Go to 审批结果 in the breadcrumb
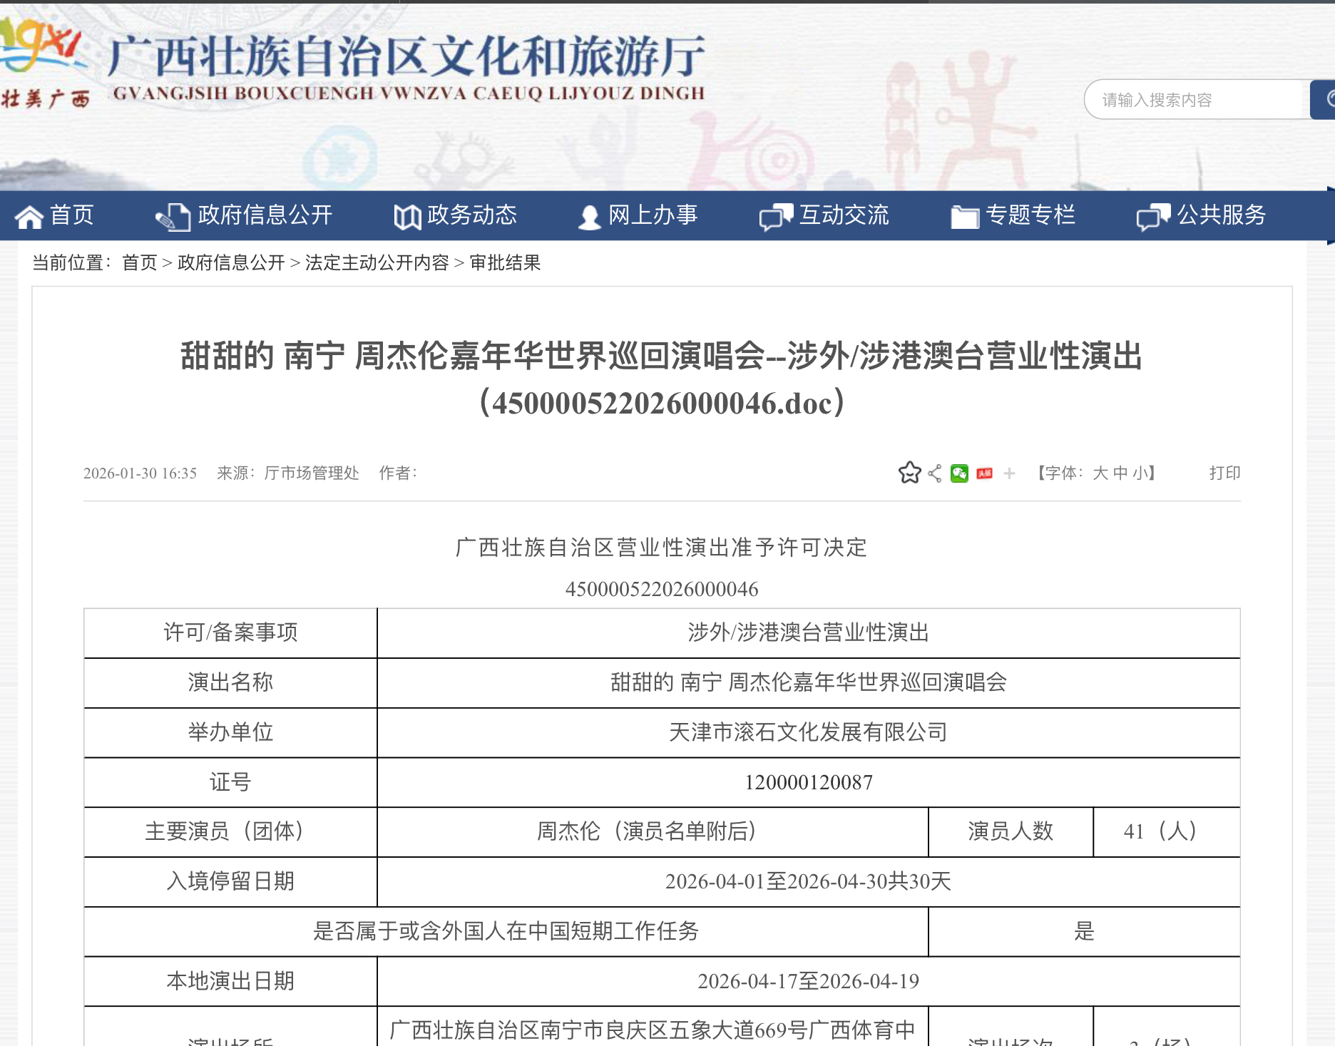 [x=505, y=263]
